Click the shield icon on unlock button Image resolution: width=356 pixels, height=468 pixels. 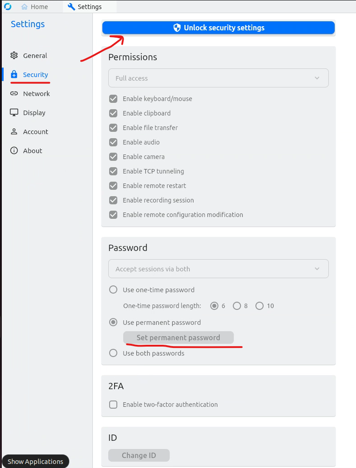177,28
